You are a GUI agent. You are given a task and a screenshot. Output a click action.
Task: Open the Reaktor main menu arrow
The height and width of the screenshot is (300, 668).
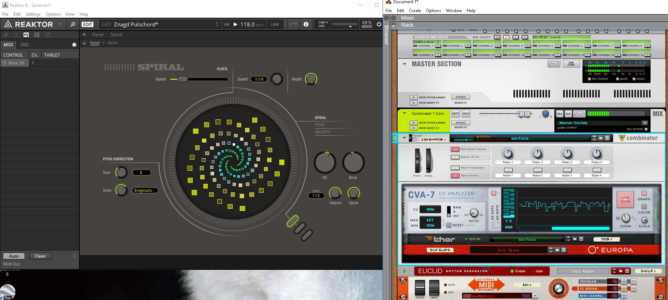click(x=60, y=24)
